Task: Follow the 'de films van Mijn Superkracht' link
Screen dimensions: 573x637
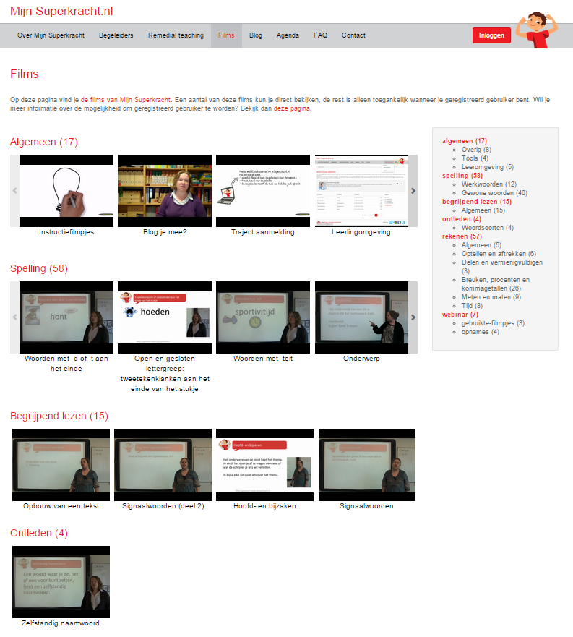Action: pyautogui.click(x=126, y=100)
